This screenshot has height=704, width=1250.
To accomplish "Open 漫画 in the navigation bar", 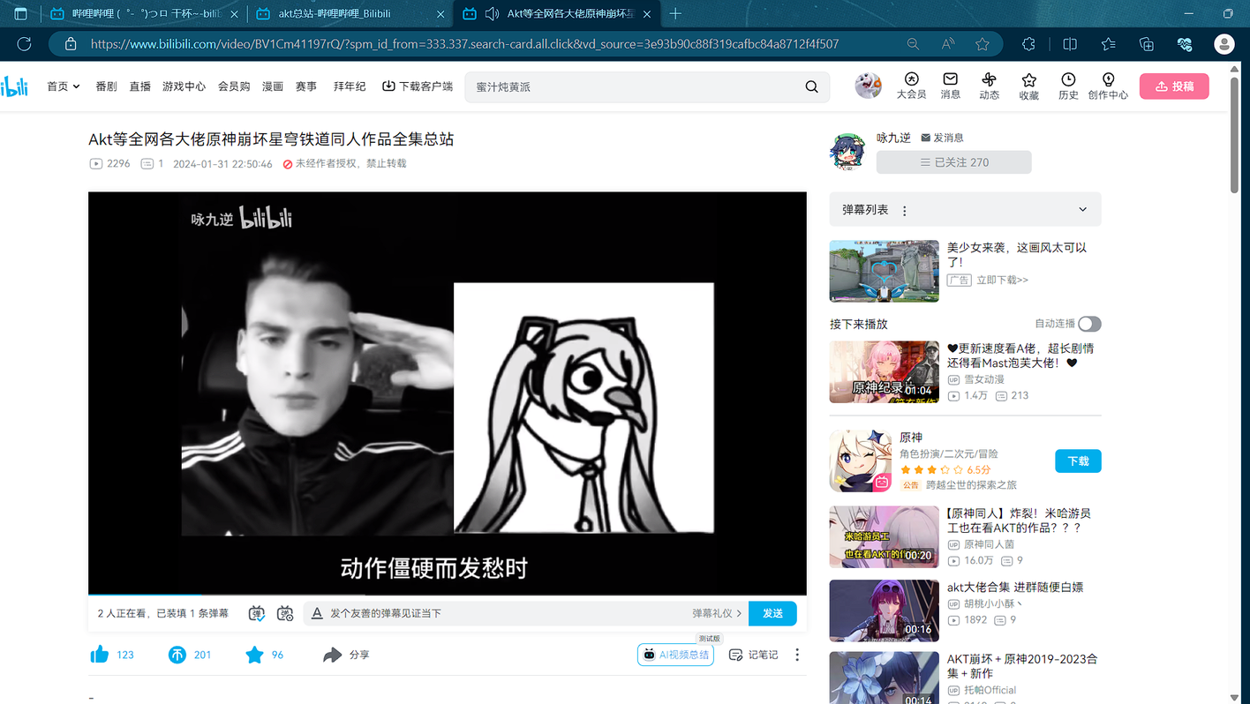I will [x=273, y=86].
